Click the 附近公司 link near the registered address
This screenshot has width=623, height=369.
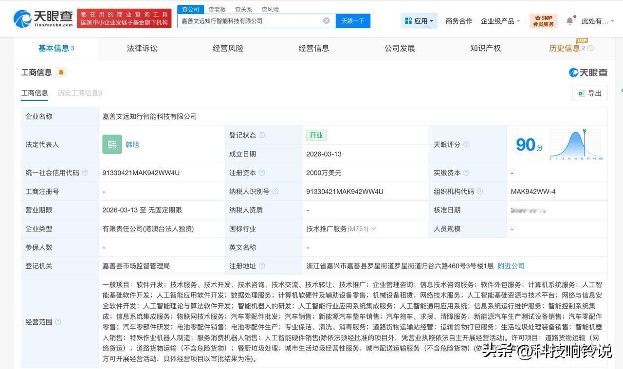point(511,266)
